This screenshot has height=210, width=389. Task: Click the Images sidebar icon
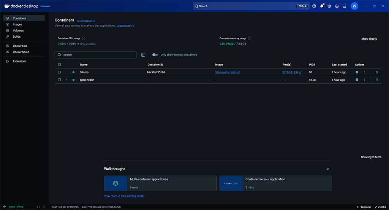8,24
